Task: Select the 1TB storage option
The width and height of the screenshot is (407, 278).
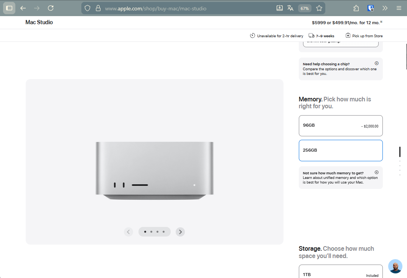Action: [x=340, y=274]
